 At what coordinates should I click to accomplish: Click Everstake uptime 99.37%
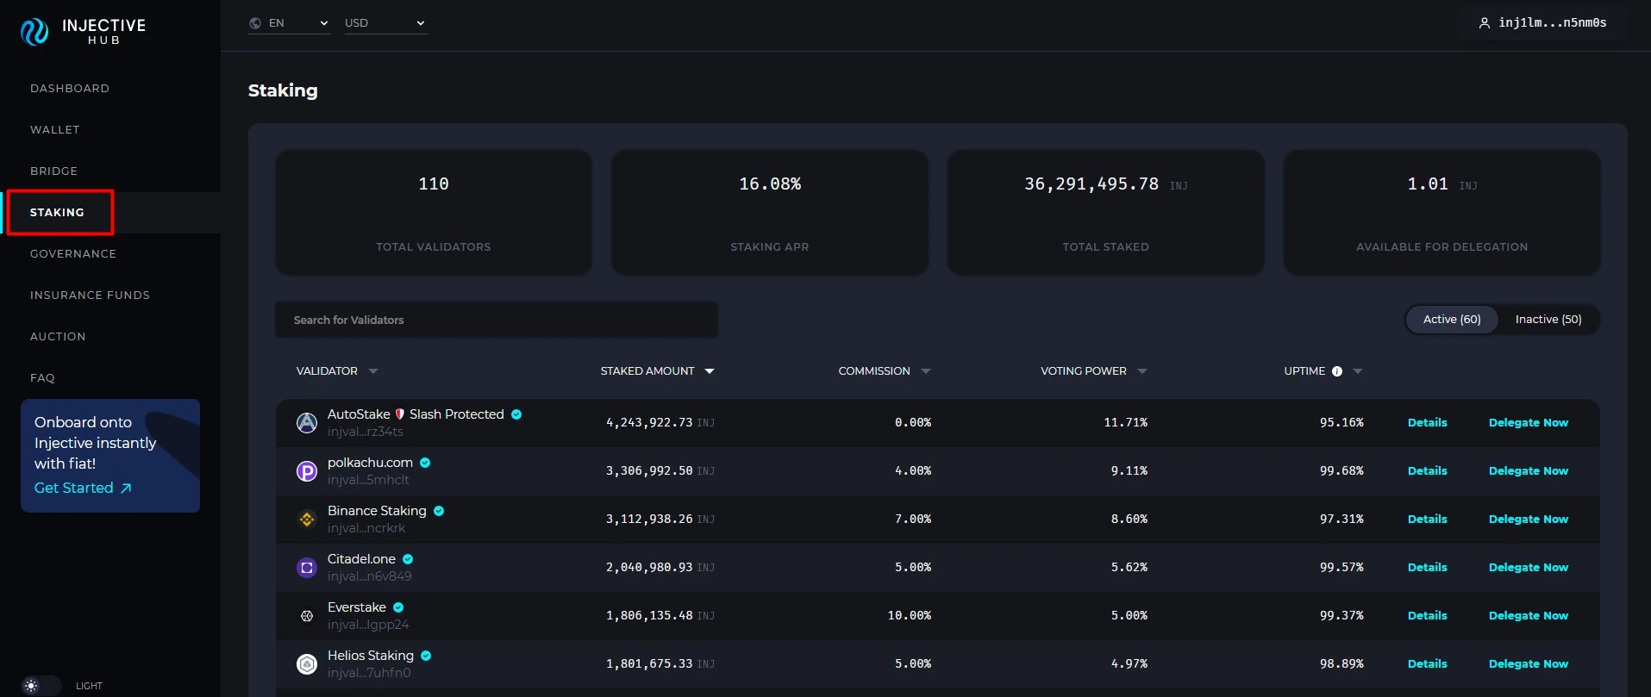(1341, 616)
